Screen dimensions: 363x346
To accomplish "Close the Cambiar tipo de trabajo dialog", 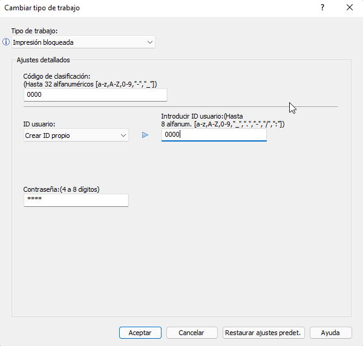I will 350,8.
